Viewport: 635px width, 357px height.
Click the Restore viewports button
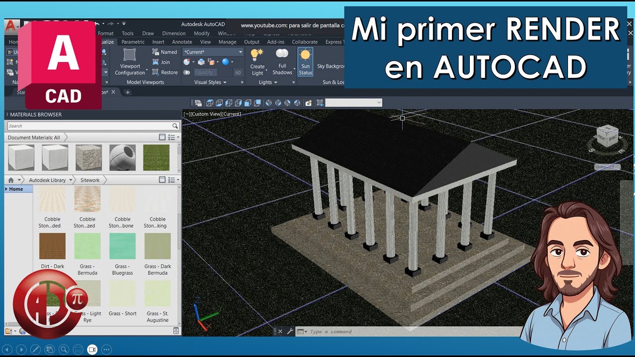coord(165,72)
